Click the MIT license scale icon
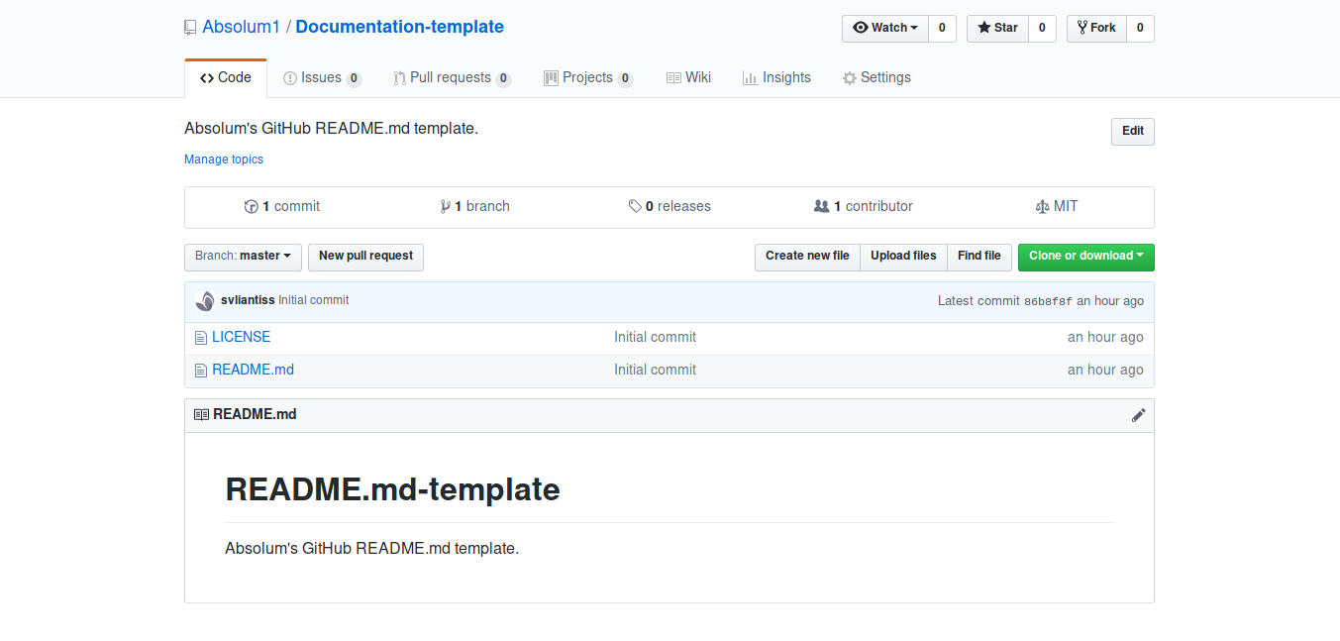The width and height of the screenshot is (1340, 641). (x=1042, y=207)
